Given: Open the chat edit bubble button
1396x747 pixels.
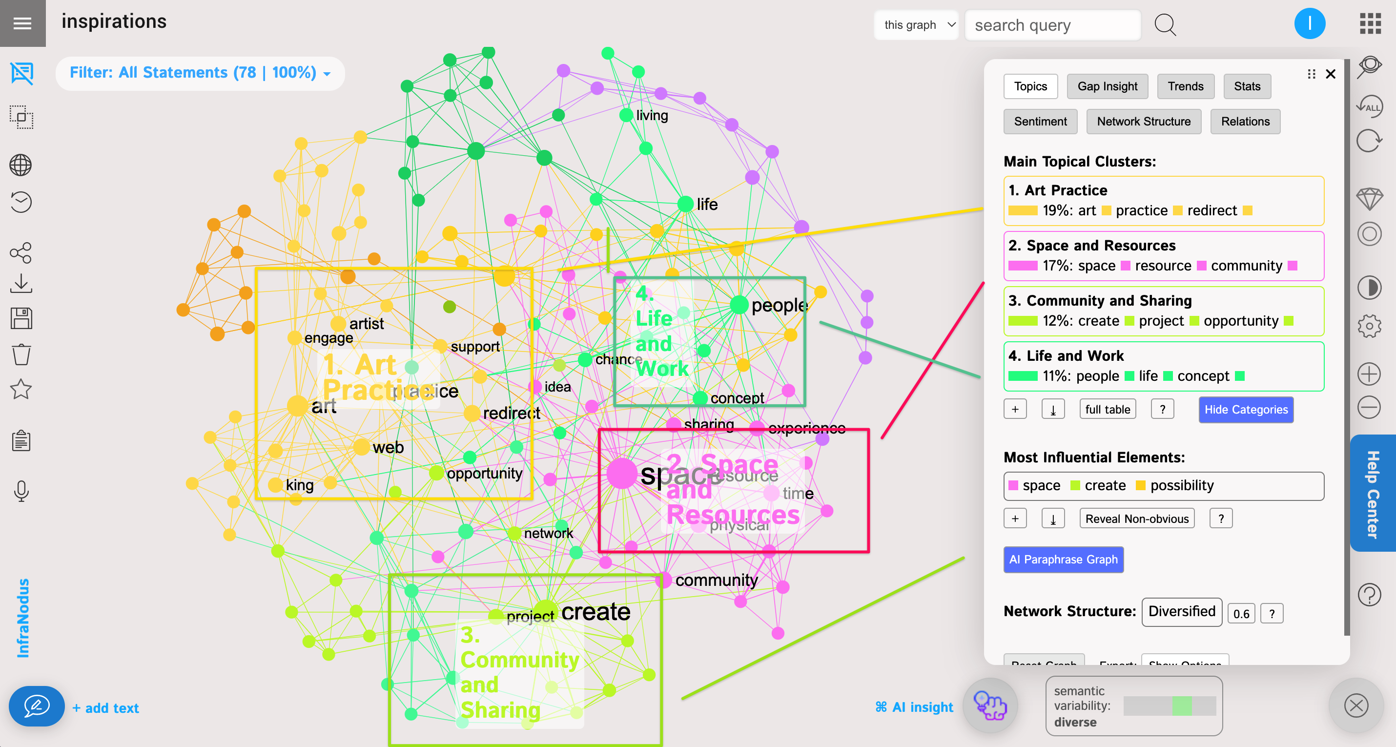Looking at the screenshot, I should (x=36, y=706).
